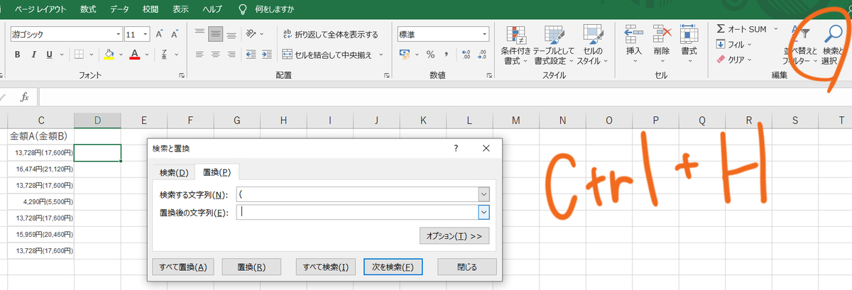The width and height of the screenshot is (852, 290).
Task: Click 挿入 insert cells icon
Action: pyautogui.click(x=633, y=44)
